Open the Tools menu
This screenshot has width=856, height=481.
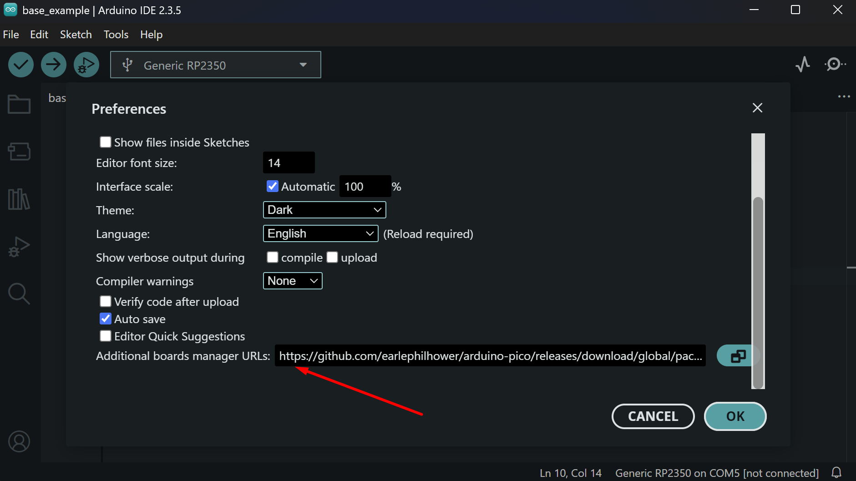[116, 35]
